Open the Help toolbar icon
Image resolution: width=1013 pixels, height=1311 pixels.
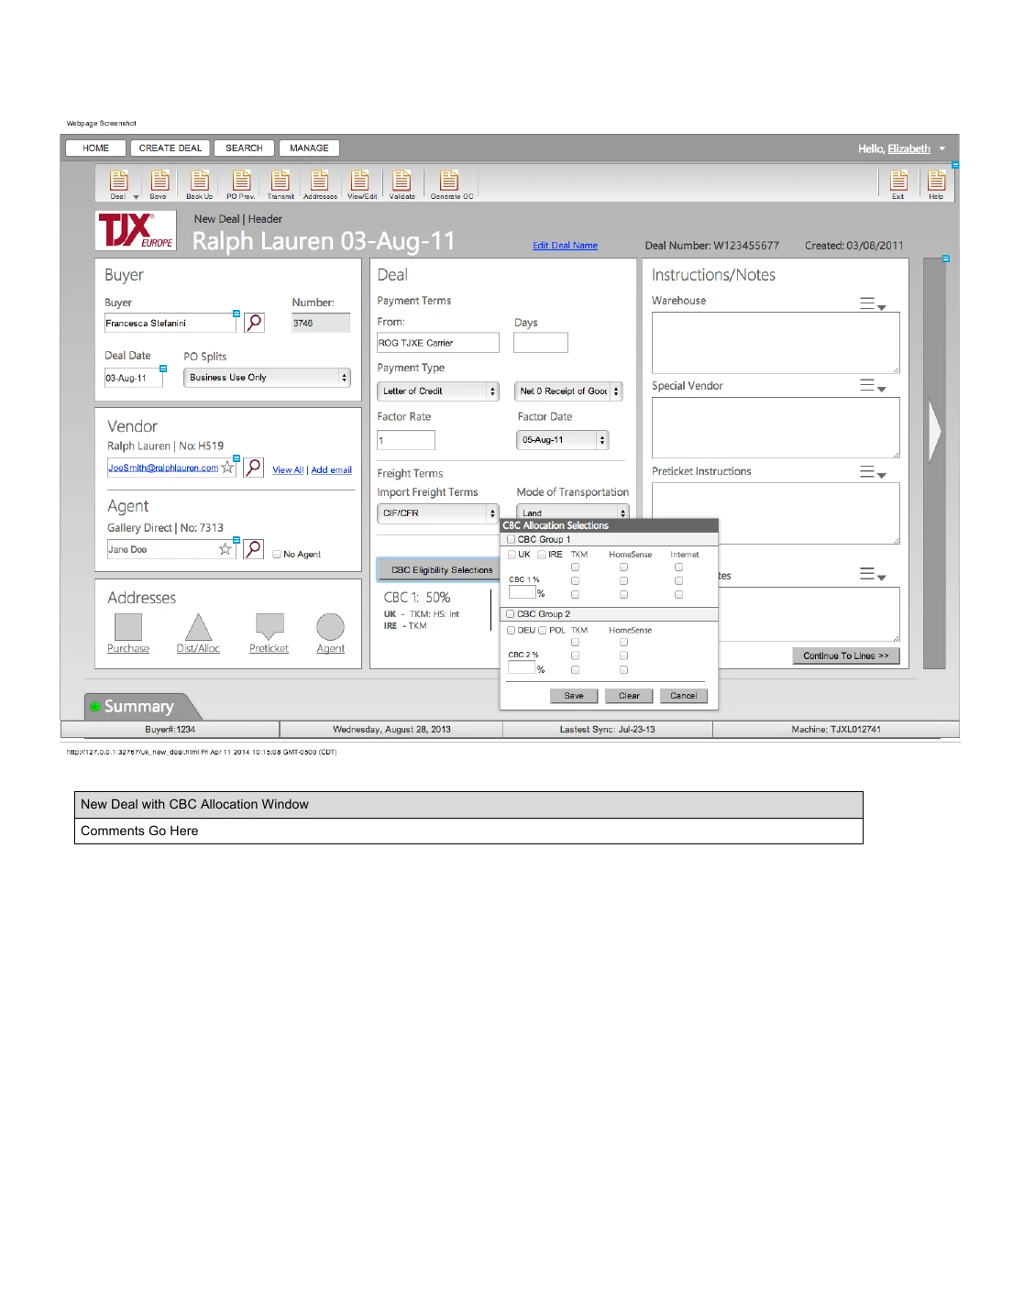pos(936,182)
